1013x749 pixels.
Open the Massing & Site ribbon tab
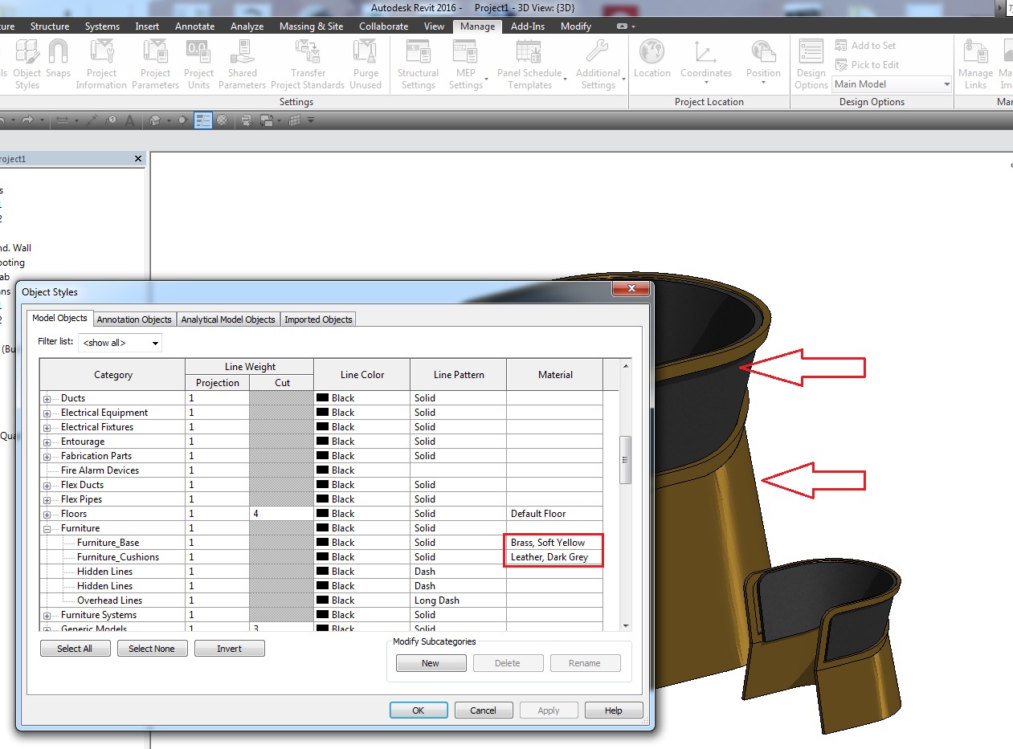[311, 26]
